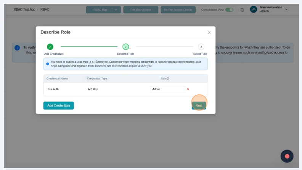
Task: Click the Credential Type column header
Action: point(97,79)
